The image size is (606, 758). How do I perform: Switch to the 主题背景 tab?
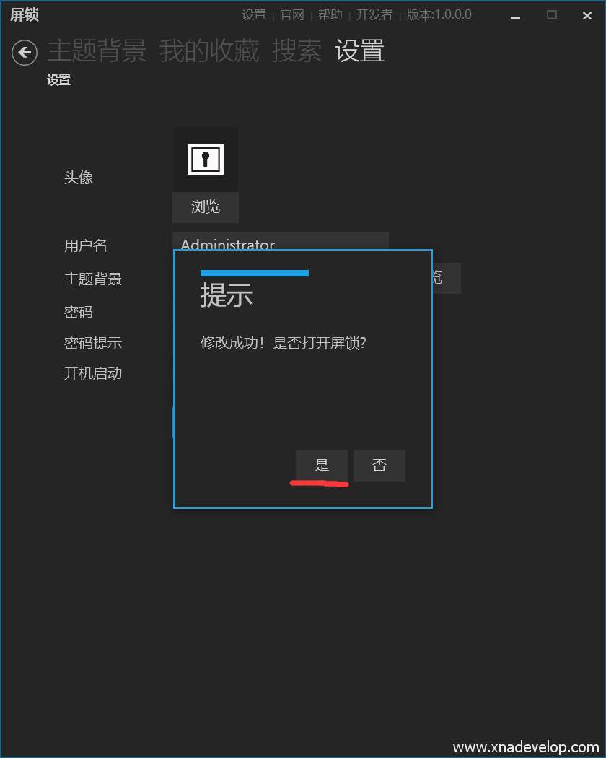[x=97, y=51]
